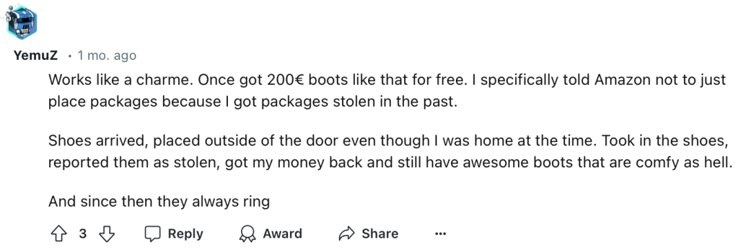
Task: Click the vote count number 3
Action: tap(83, 234)
